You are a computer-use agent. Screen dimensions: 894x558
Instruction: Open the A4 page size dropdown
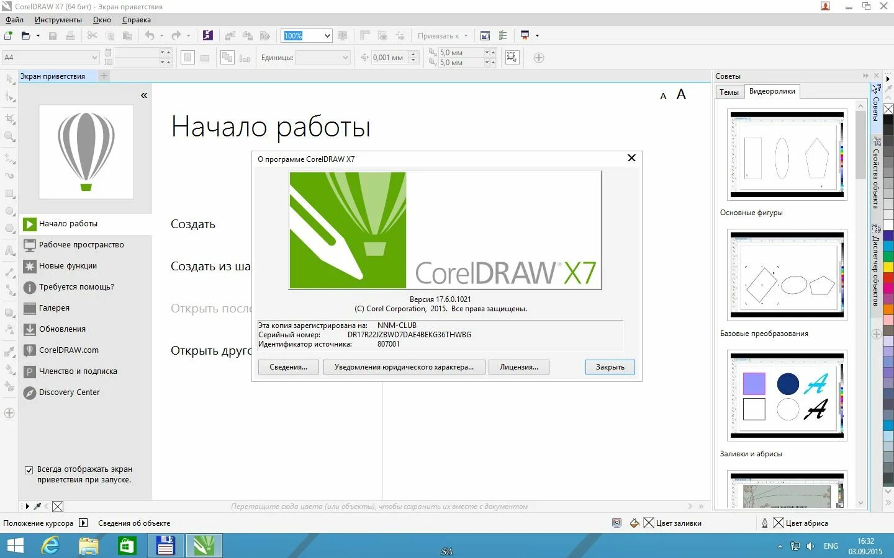pyautogui.click(x=94, y=58)
